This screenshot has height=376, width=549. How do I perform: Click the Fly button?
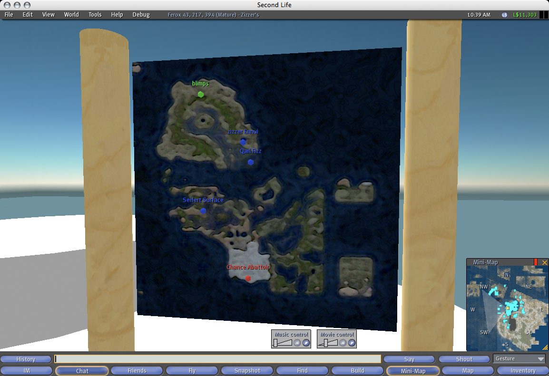[x=192, y=371]
